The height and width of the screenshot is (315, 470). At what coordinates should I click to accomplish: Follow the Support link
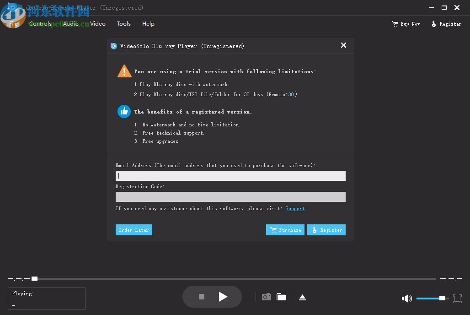click(295, 208)
